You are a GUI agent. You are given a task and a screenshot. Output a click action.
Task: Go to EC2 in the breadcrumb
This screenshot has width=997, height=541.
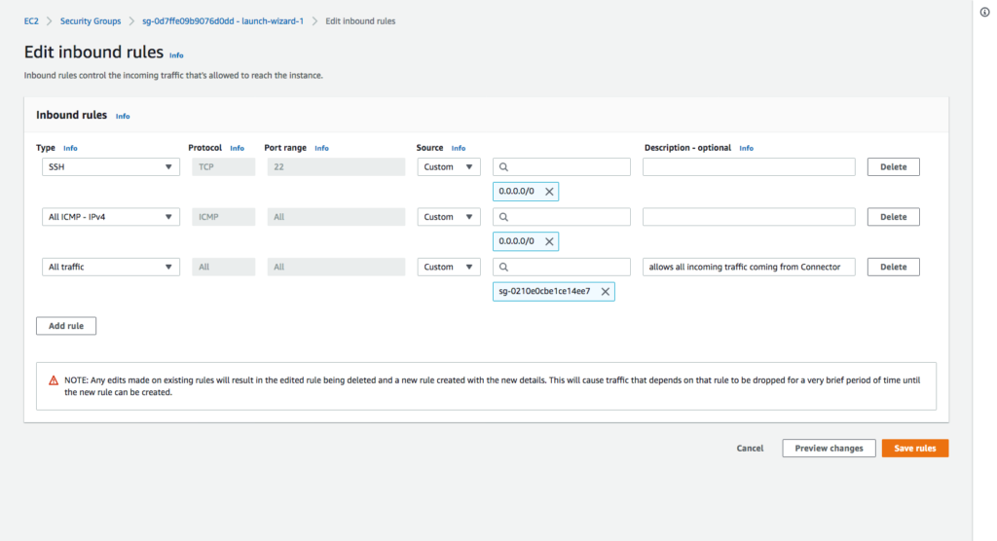32,20
